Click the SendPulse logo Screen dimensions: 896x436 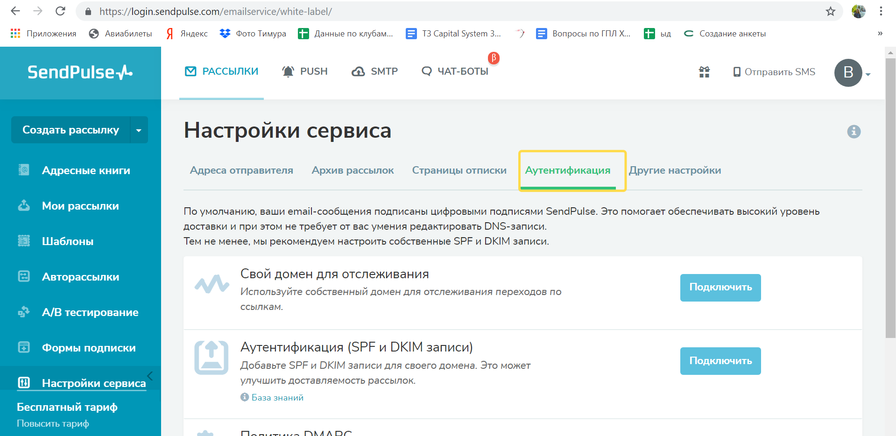pyautogui.click(x=80, y=72)
